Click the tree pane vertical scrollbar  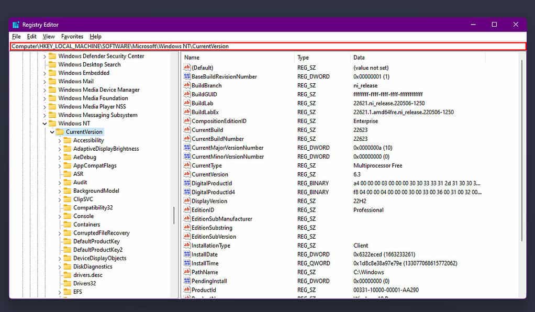(174, 215)
